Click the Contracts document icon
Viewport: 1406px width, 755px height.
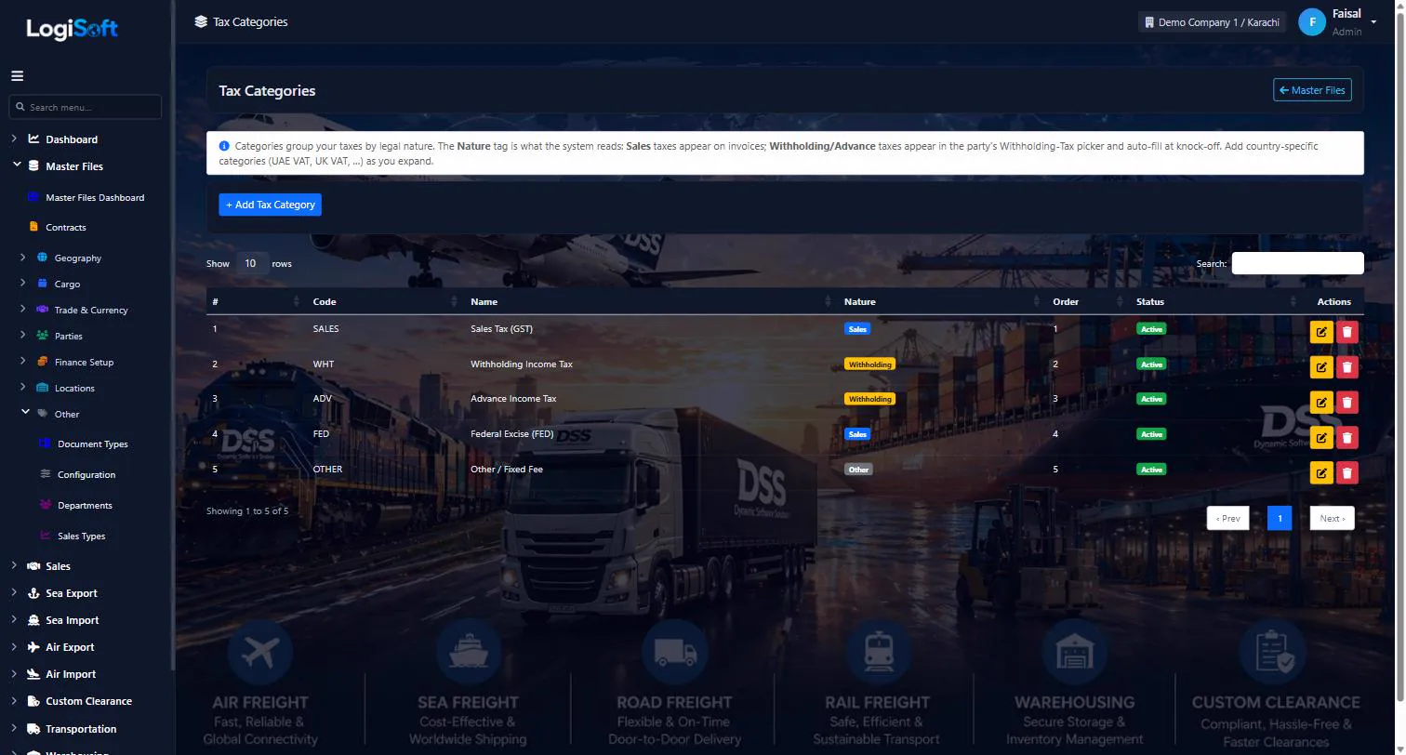coord(34,227)
